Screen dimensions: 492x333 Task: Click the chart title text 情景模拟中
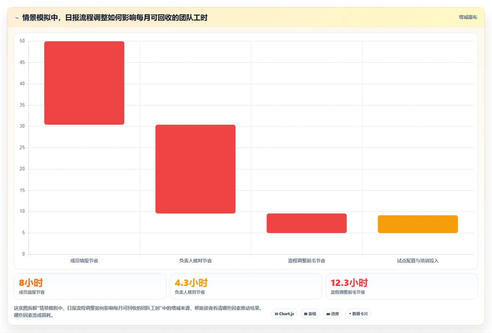click(115, 17)
